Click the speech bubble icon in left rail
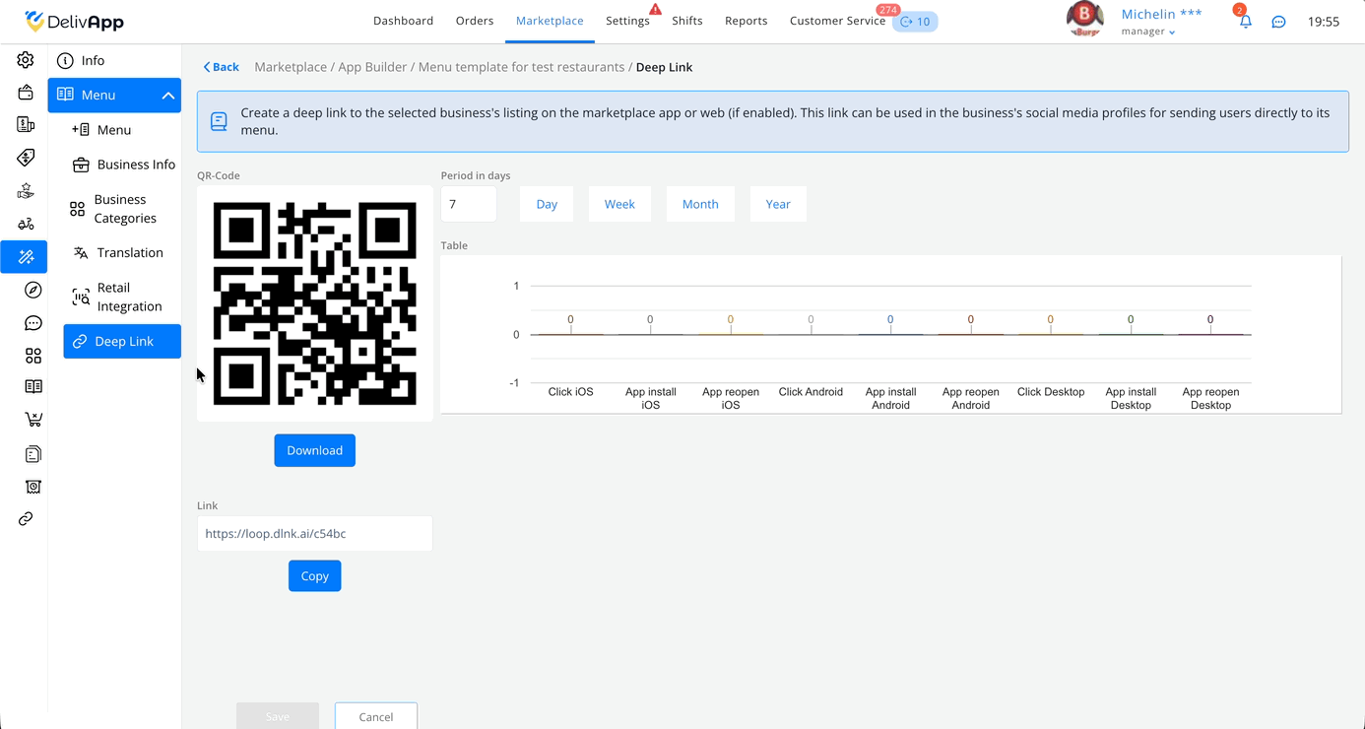 [32, 323]
